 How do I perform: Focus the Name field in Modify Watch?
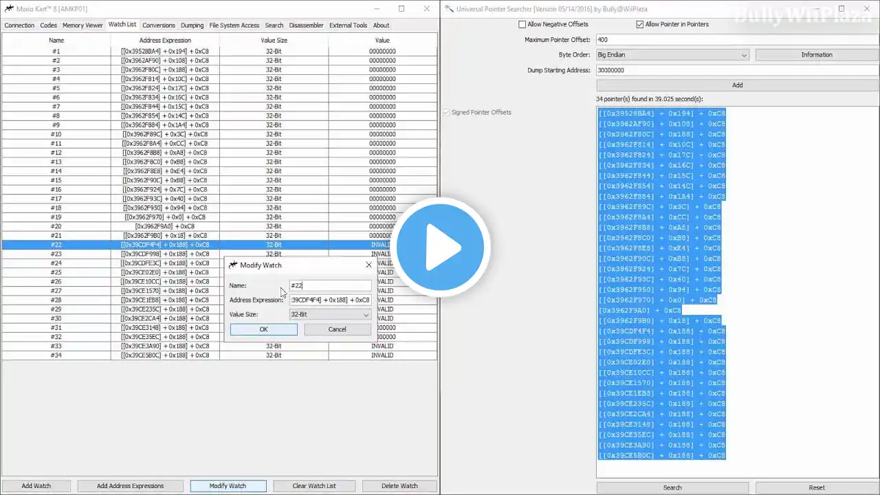(x=330, y=285)
